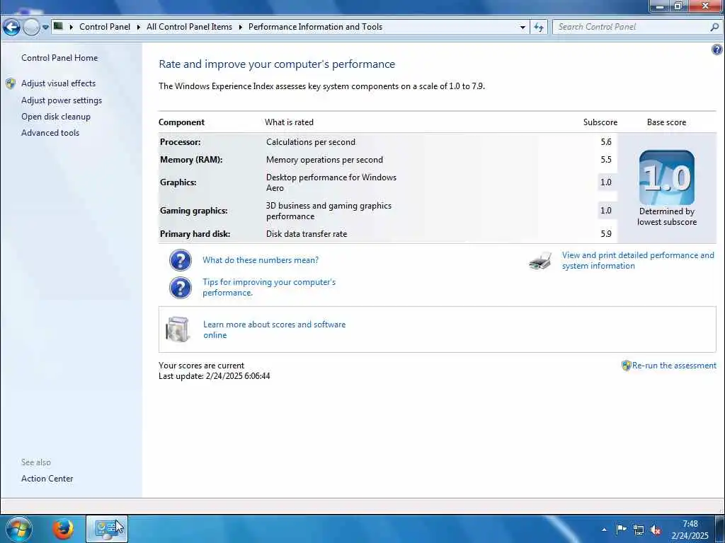Click the Subscore column header
The height and width of the screenshot is (543, 725).
pos(600,122)
